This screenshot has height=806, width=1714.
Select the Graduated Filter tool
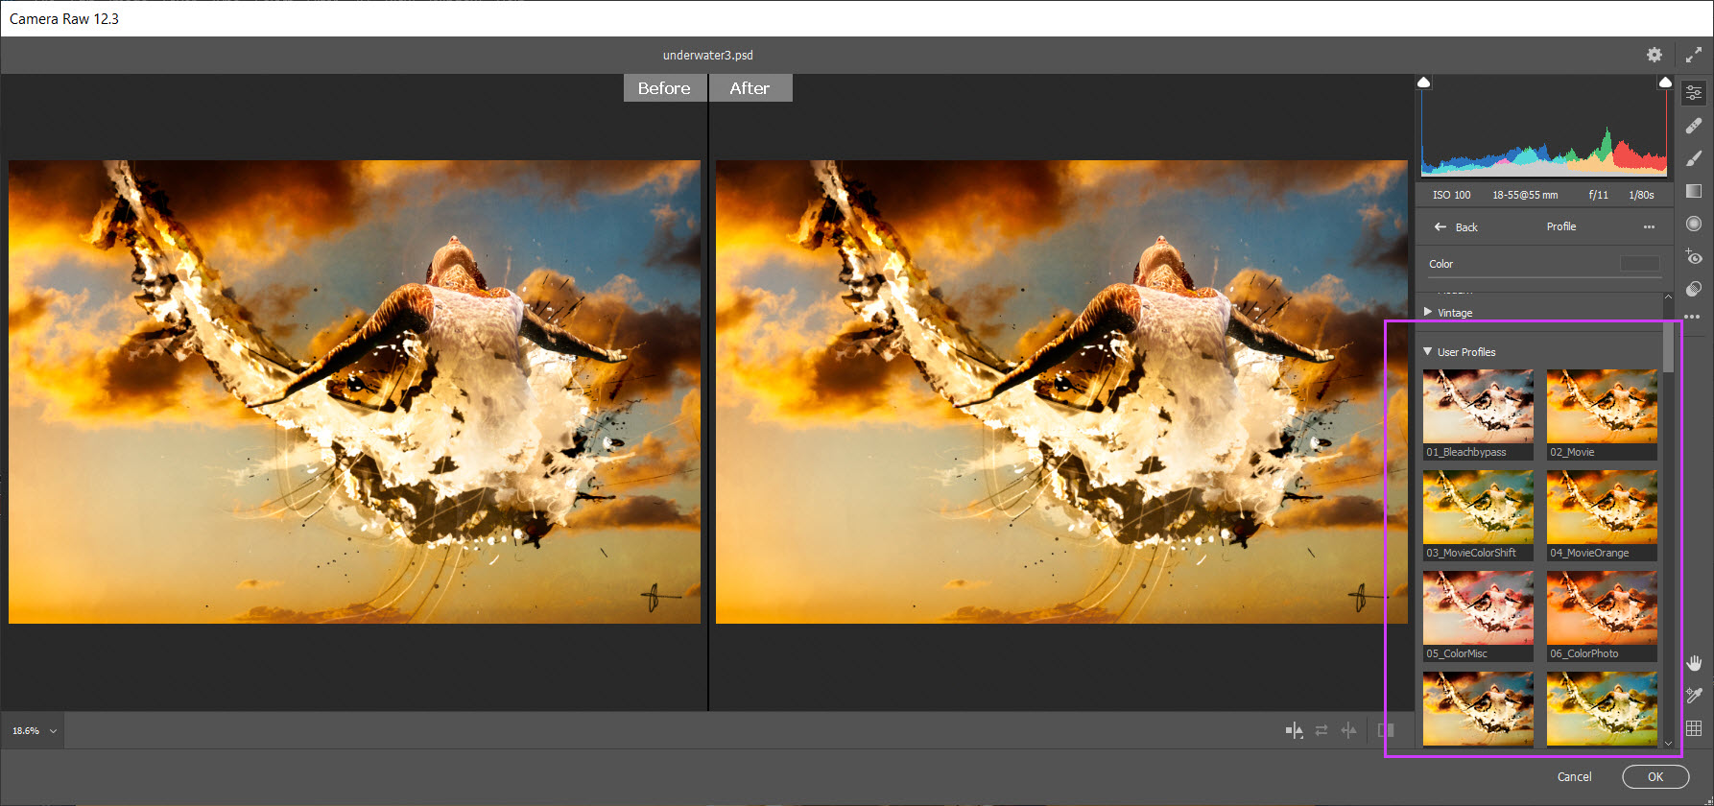1694,191
